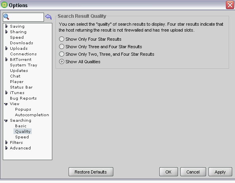Image resolution: width=235 pixels, height=183 pixels.
Task: Expand the BitTorrent options node
Action: (x=6, y=59)
